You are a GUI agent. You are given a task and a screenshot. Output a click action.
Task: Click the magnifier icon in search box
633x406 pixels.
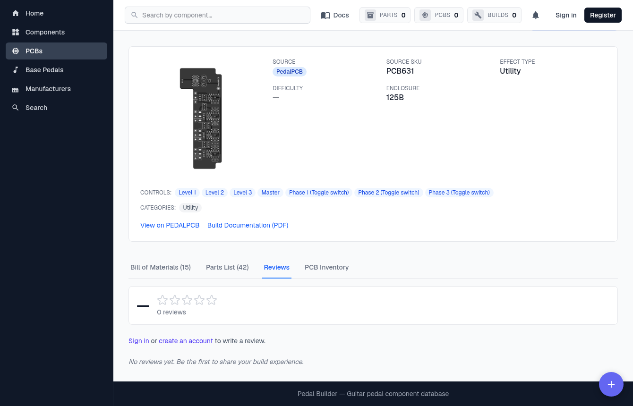(135, 15)
